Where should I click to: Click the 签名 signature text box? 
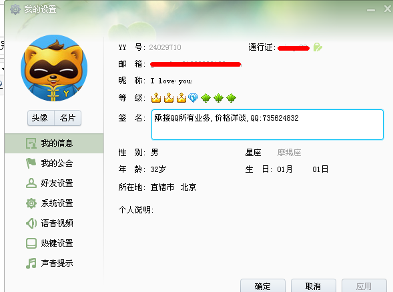point(268,125)
